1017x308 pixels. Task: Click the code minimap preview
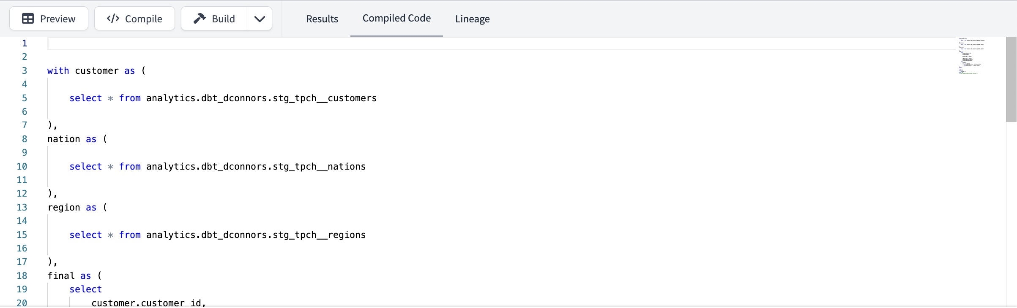pyautogui.click(x=971, y=57)
